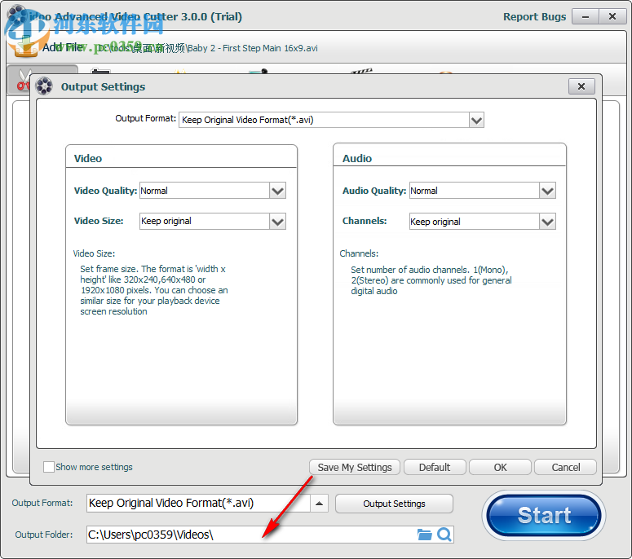Select the Keep Original Video Format(*.avi) field
The width and height of the screenshot is (632, 559).
[x=324, y=120]
